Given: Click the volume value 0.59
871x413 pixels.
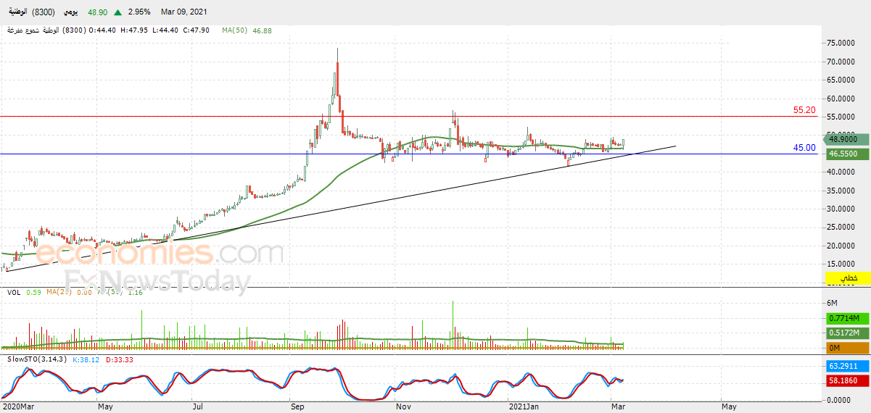Looking at the screenshot, I should [x=33, y=292].
